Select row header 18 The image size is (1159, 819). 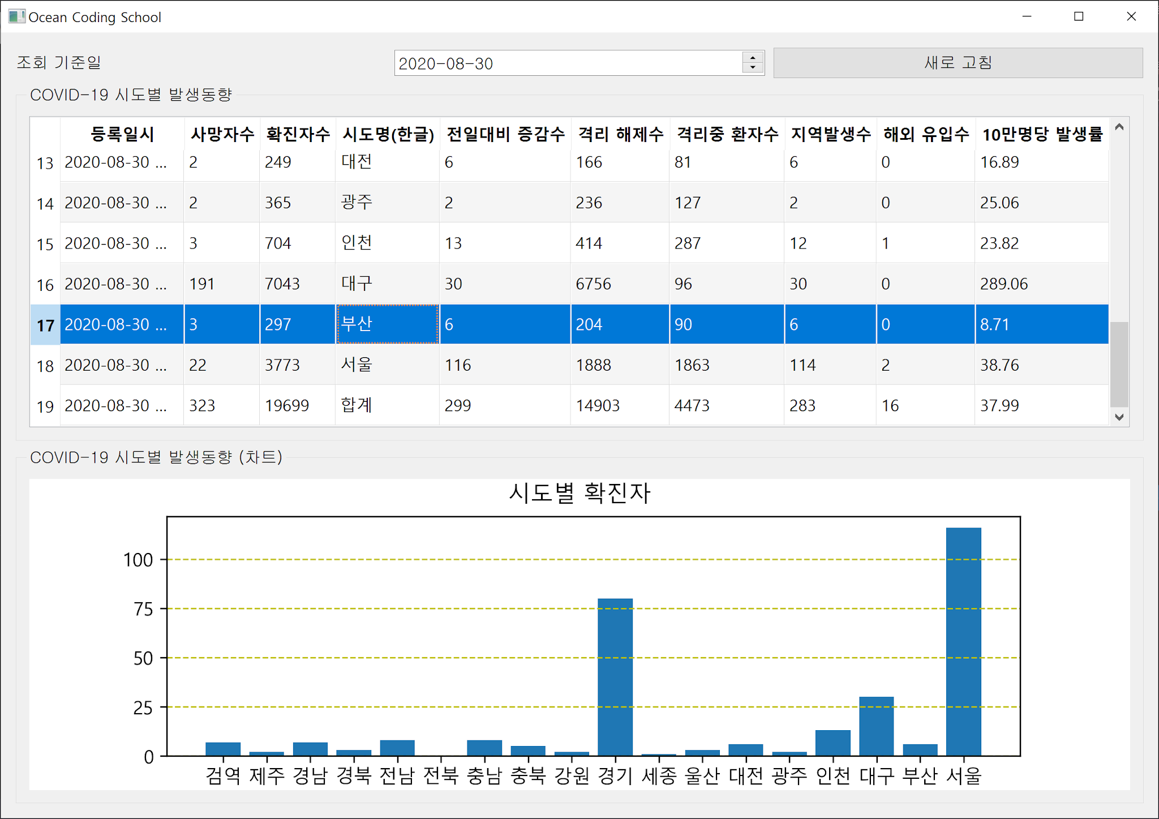(x=45, y=366)
